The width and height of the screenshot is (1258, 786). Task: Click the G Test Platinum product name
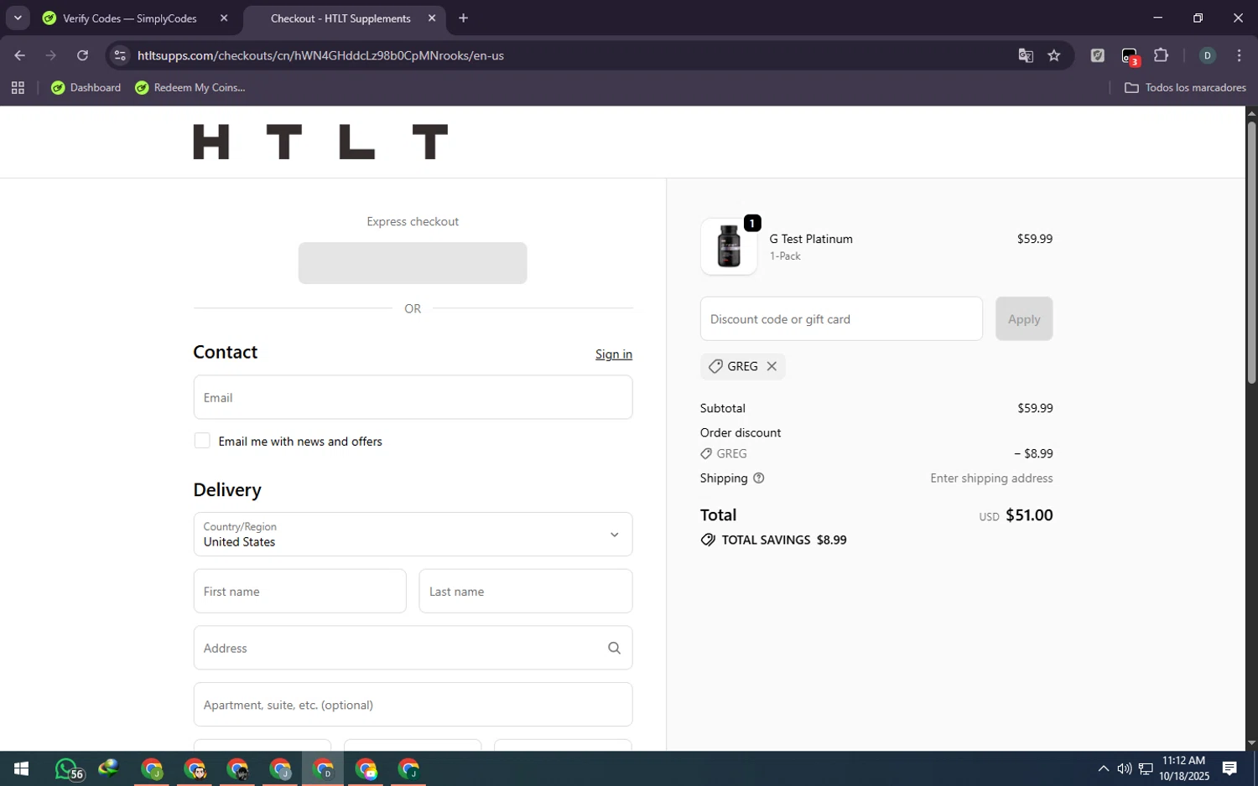[811, 239]
